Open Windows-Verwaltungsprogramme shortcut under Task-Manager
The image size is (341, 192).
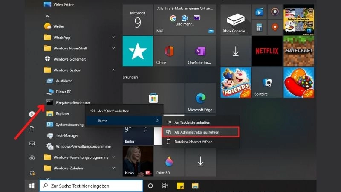[x=79, y=146]
